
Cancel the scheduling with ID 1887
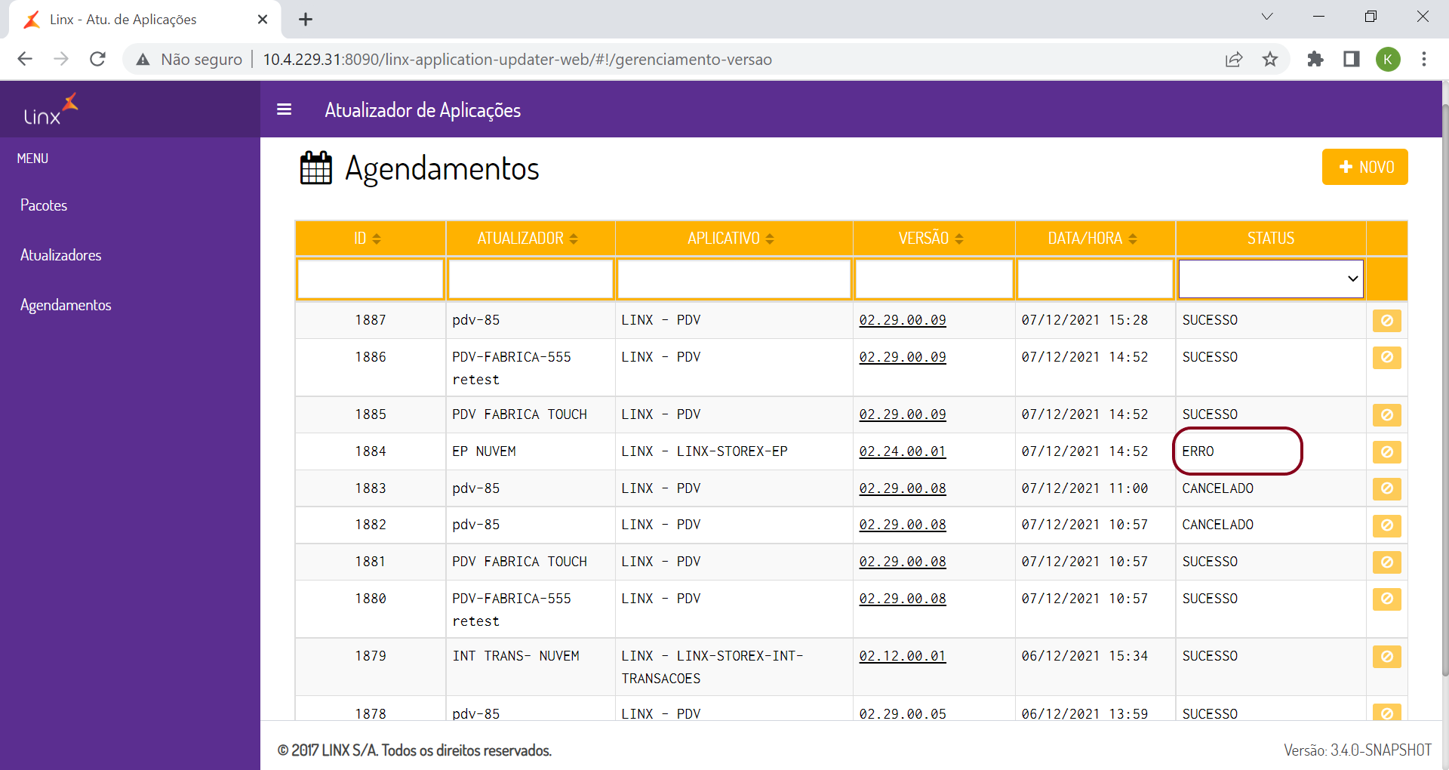(x=1386, y=321)
